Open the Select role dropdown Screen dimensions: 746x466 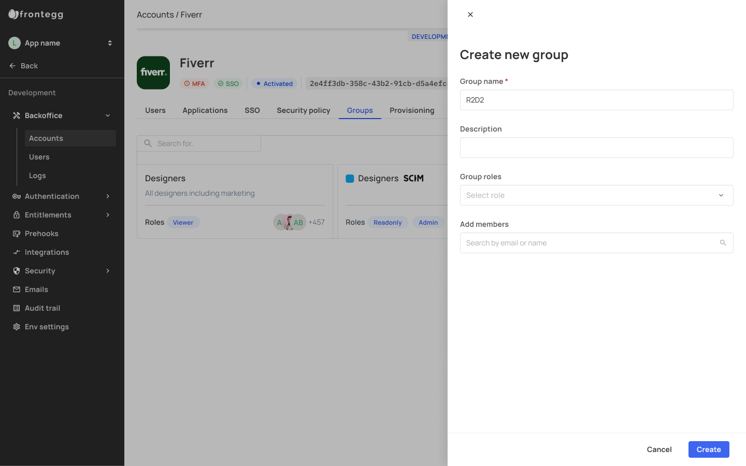click(597, 195)
